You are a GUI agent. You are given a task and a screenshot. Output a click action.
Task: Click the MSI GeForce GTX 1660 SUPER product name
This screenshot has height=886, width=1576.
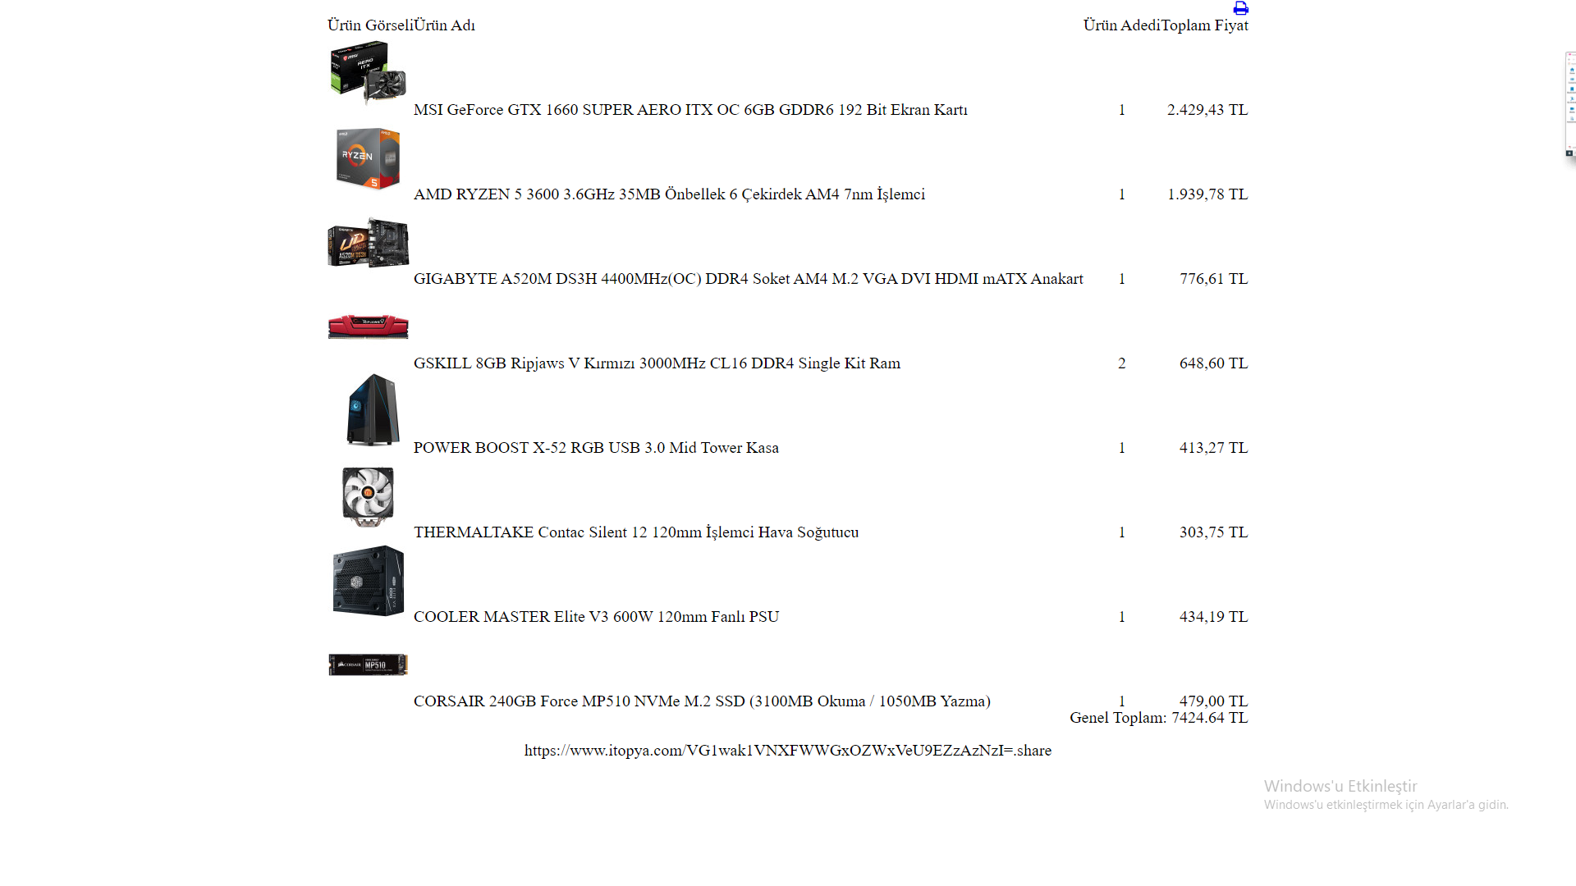tap(690, 109)
